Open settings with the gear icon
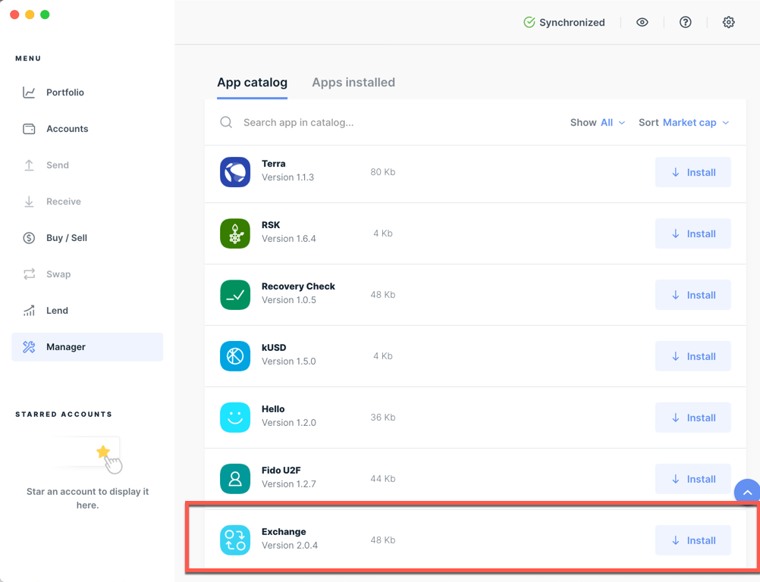Image resolution: width=760 pixels, height=582 pixels. tap(728, 22)
